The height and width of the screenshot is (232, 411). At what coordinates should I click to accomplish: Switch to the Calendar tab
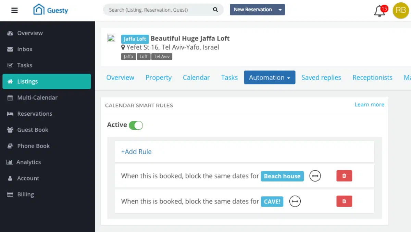[196, 78]
